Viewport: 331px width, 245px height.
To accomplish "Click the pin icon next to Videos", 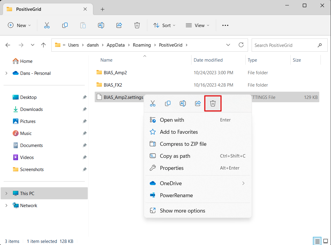I will 84,158.
